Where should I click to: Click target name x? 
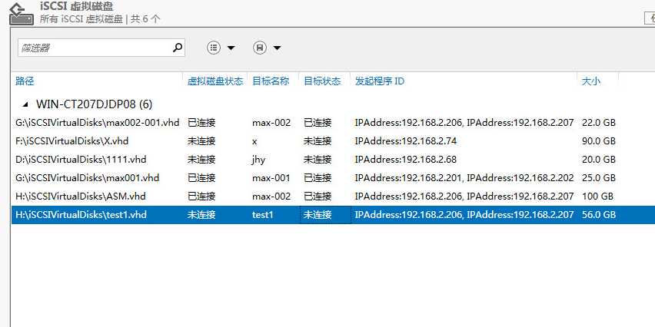tap(254, 142)
